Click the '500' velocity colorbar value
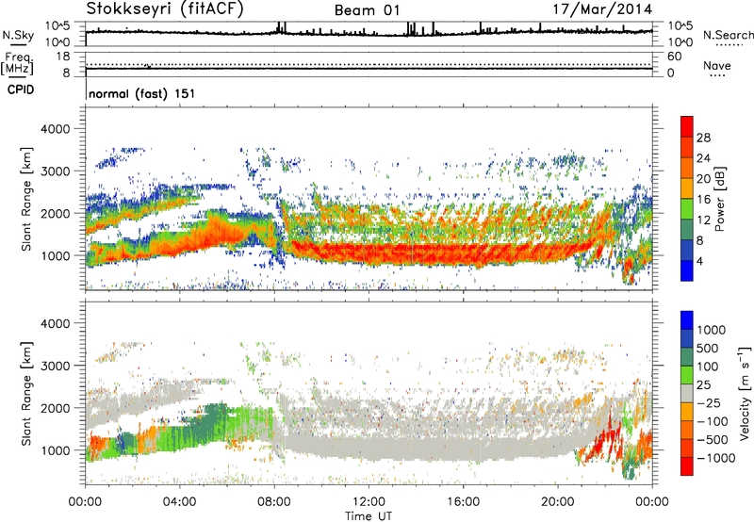 (708, 348)
